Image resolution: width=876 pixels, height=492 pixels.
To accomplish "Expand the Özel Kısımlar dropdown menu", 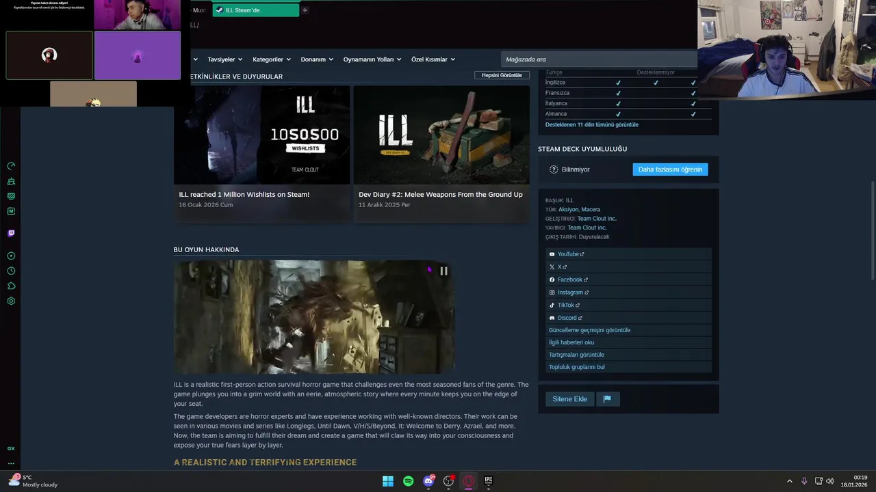I will coord(433,59).
